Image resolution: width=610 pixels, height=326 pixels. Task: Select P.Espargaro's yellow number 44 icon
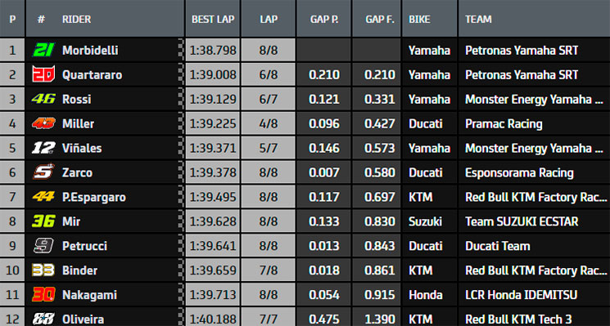43,197
